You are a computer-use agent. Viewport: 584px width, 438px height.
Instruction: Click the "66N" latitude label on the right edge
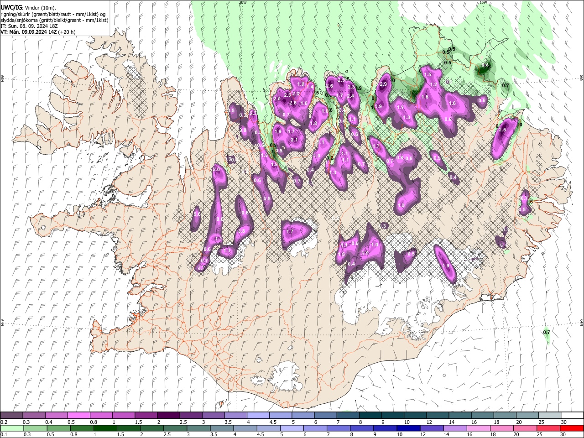point(582,78)
